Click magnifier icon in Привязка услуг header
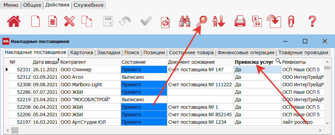335x135 pixels. click(x=278, y=61)
